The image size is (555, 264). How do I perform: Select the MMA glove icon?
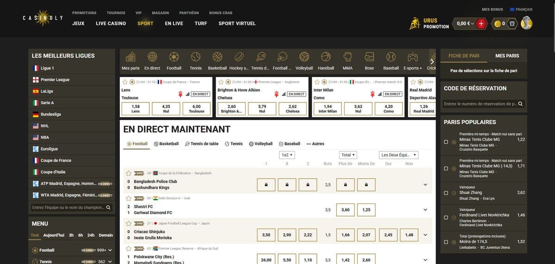pyautogui.click(x=348, y=57)
